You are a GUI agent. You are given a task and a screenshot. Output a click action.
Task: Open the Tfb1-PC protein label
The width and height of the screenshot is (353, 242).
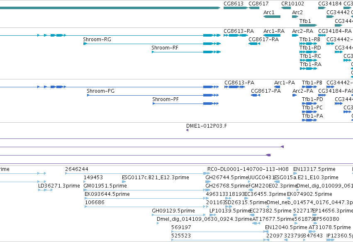312,108
